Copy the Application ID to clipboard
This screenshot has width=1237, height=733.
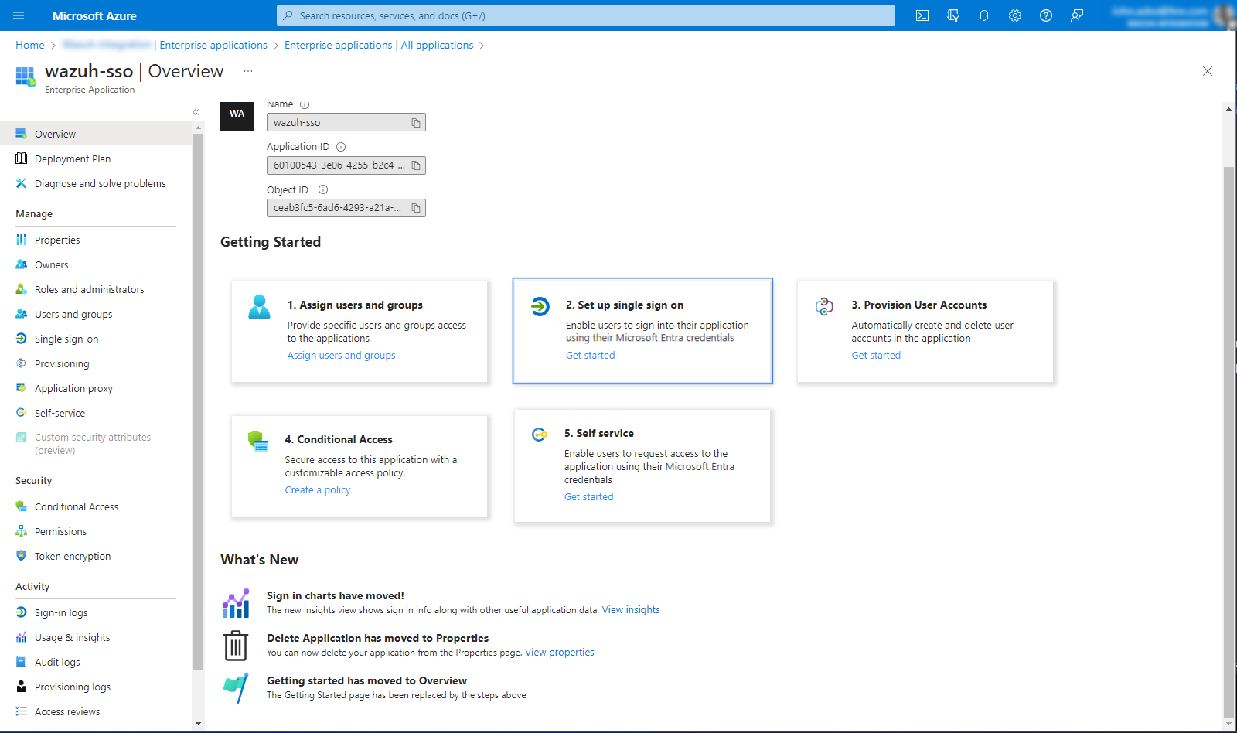416,165
